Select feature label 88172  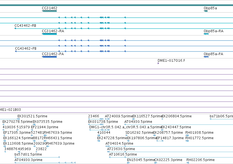coord(38,138)
